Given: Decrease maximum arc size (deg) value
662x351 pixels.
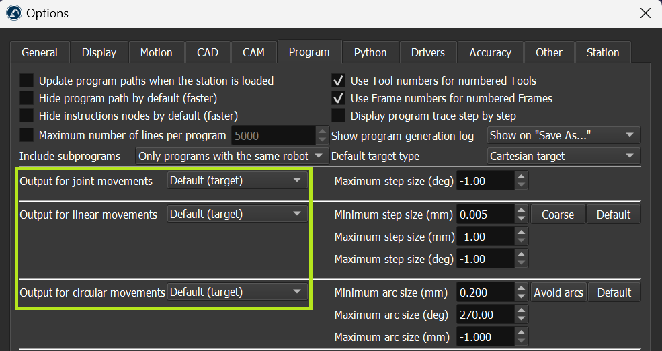Looking at the screenshot, I should tap(522, 319).
